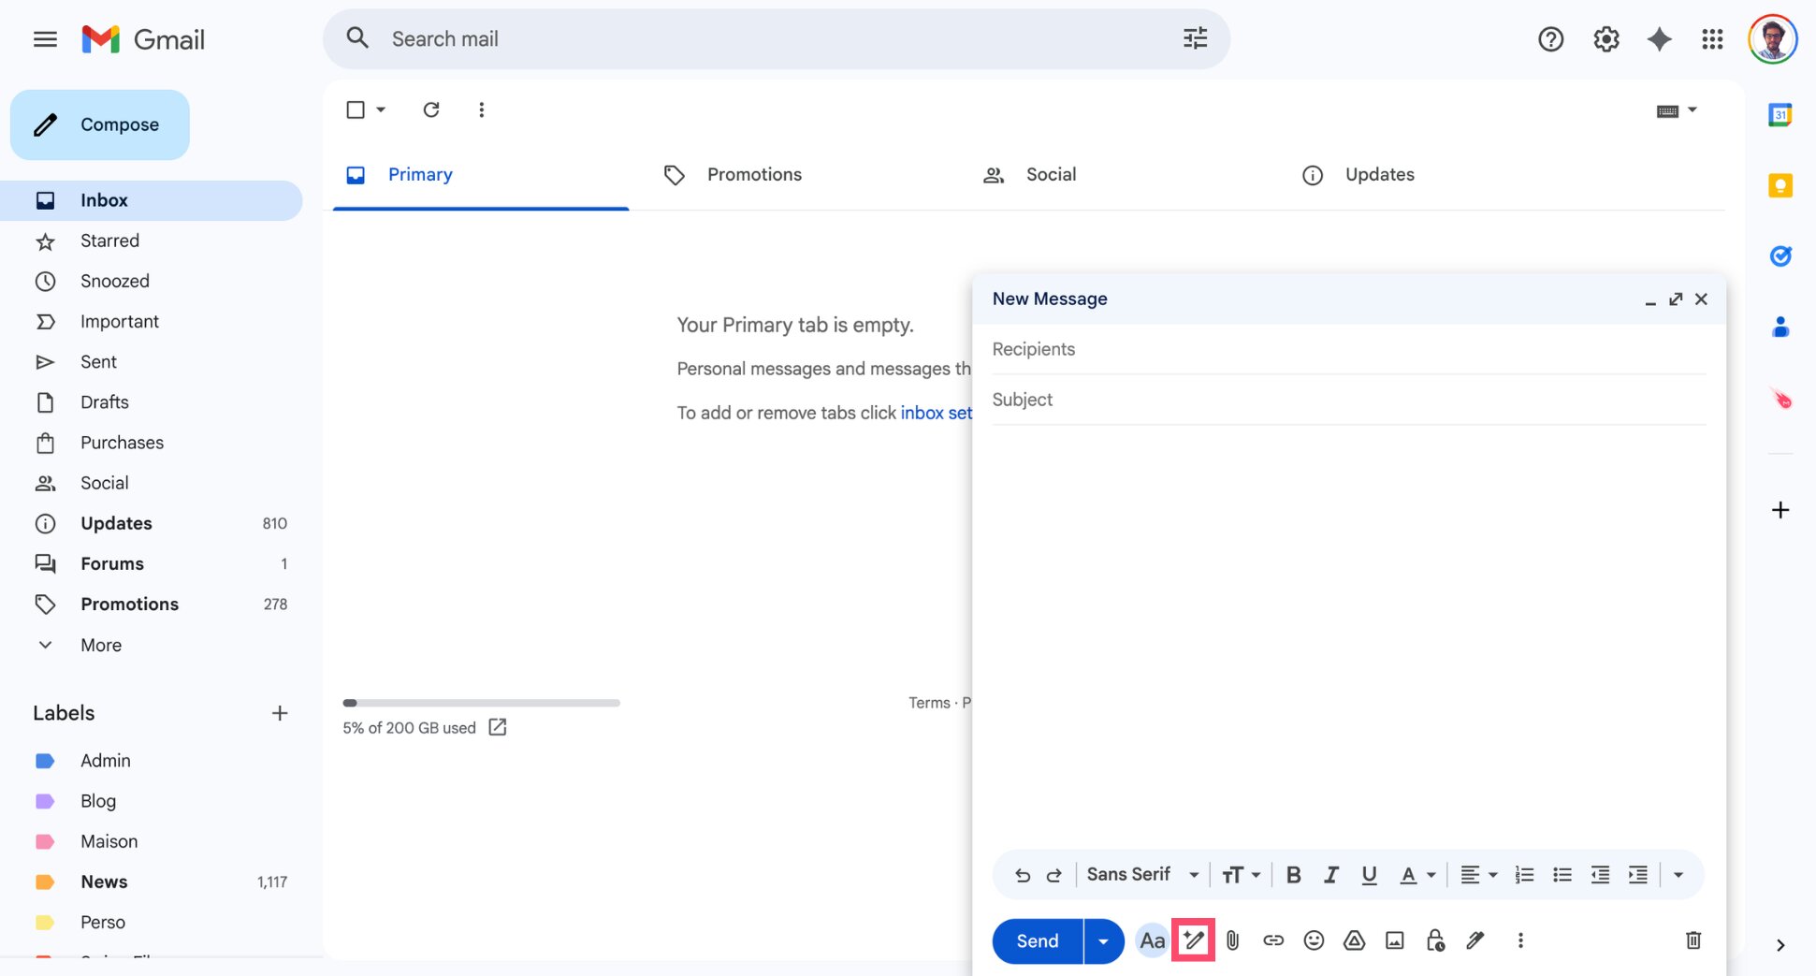Click the Subject input field
Viewport: 1816px width, 976px height.
[1216, 400]
